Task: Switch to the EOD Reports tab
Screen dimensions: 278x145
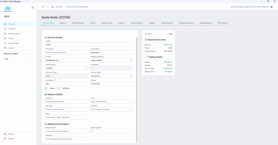Action: (223, 23)
